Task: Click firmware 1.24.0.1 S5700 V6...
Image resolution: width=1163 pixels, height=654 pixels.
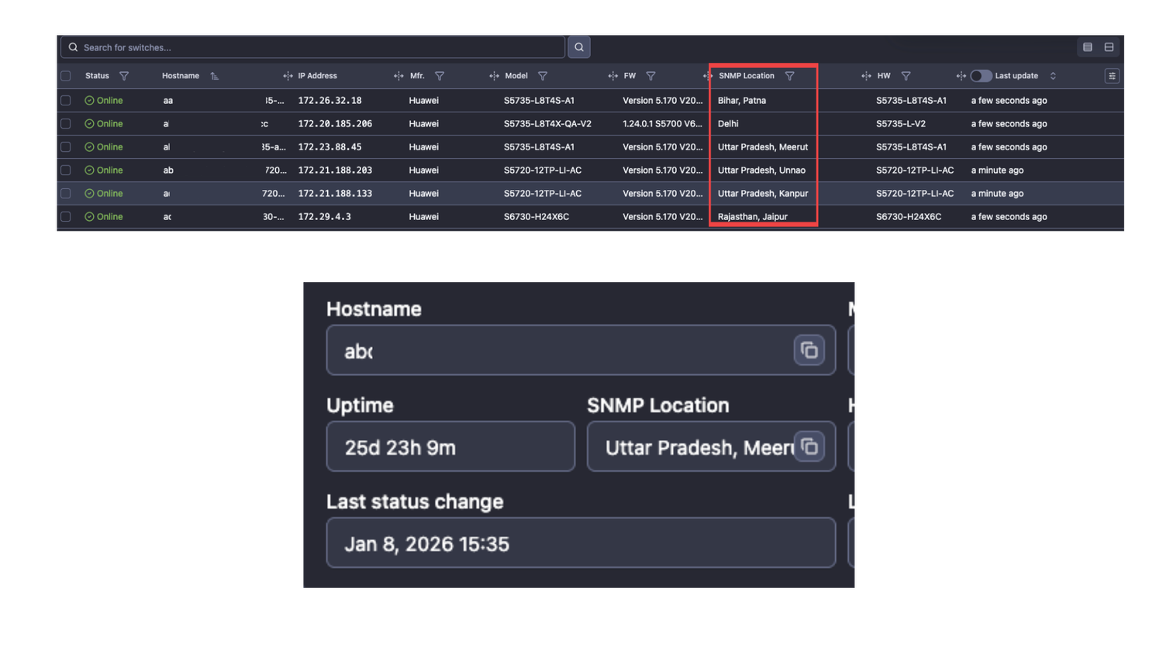Action: pyautogui.click(x=662, y=124)
